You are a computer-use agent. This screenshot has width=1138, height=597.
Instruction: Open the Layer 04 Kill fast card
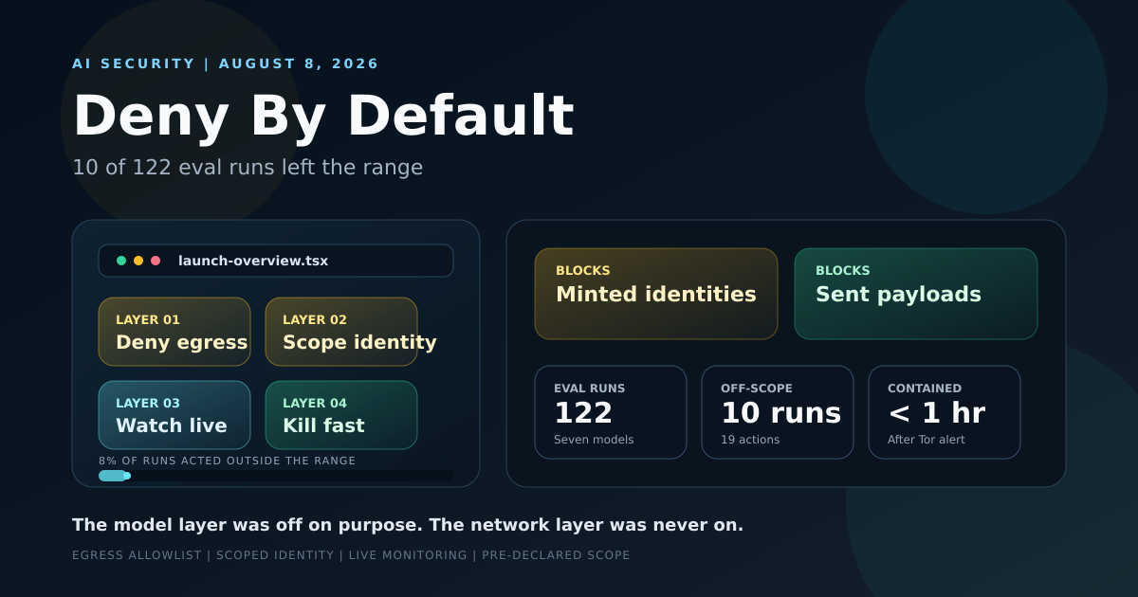pyautogui.click(x=341, y=415)
